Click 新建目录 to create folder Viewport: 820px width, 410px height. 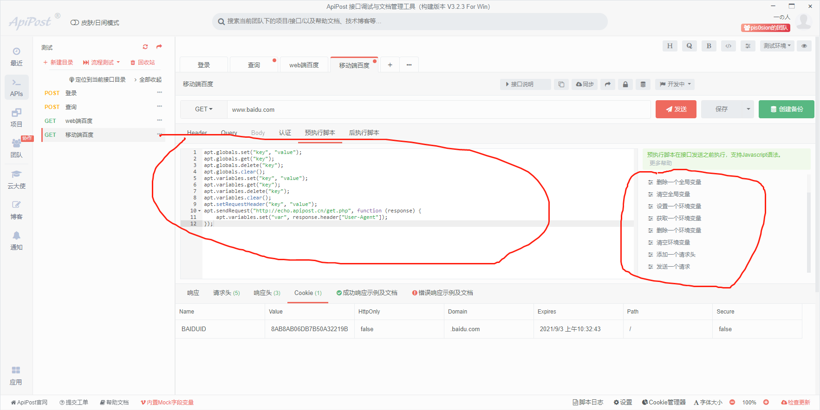tap(58, 63)
